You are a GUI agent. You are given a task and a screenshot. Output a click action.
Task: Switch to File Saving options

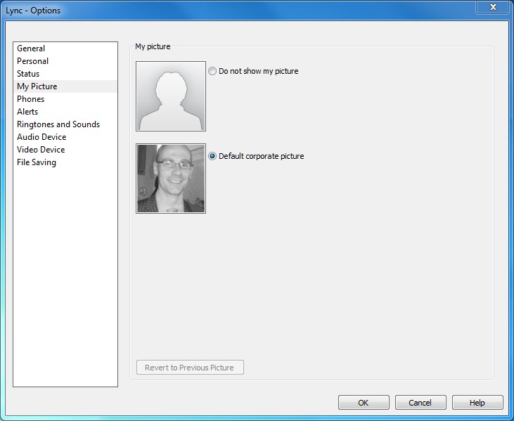(x=65, y=162)
